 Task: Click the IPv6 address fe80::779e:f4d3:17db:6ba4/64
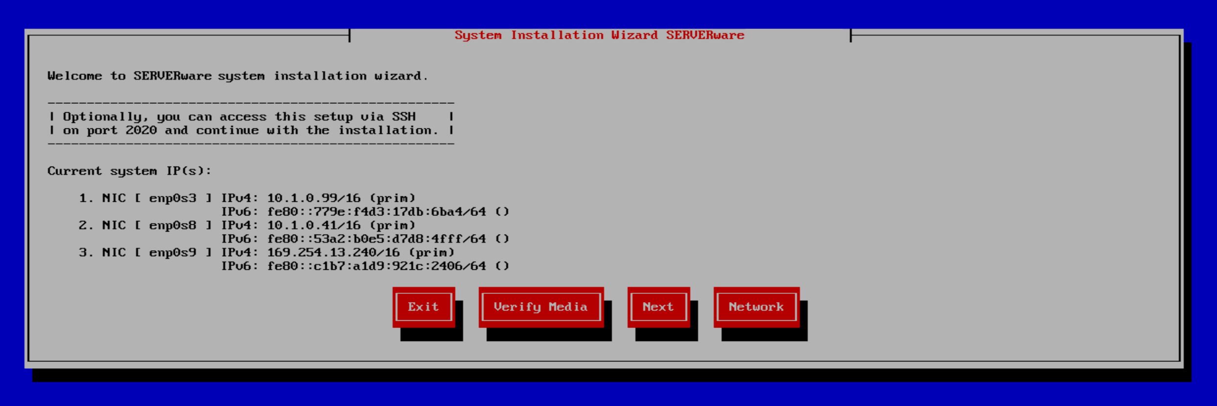point(376,212)
